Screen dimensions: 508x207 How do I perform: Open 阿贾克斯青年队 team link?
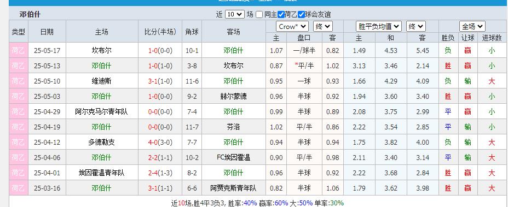pyautogui.click(x=233, y=188)
